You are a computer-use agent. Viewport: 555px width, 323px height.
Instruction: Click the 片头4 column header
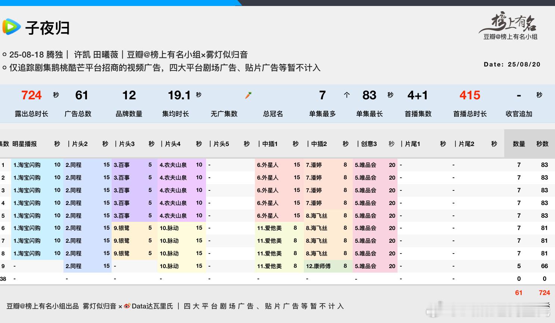pos(173,144)
